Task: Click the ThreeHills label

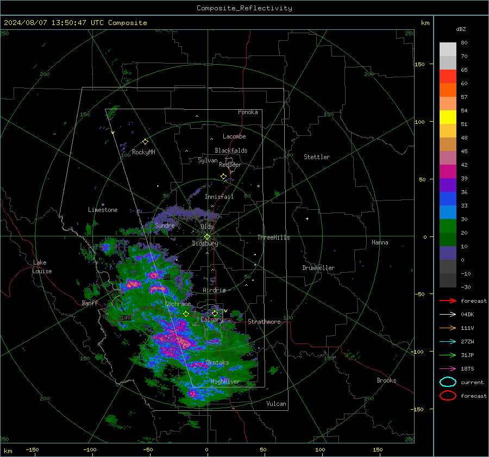Action: point(273,237)
